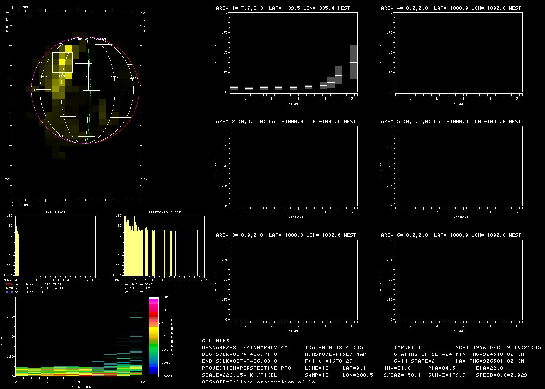Image resolution: width=545 pixels, height=389 pixels.
Task: Open the empty AREA 2 spectrum plot
Action: click(x=293, y=166)
